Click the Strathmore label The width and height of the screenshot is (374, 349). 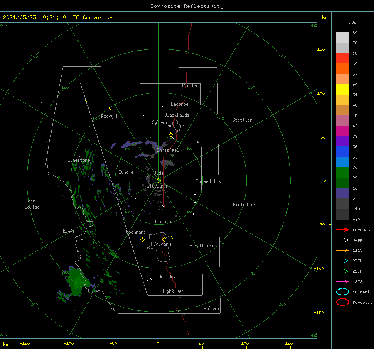coord(202,246)
